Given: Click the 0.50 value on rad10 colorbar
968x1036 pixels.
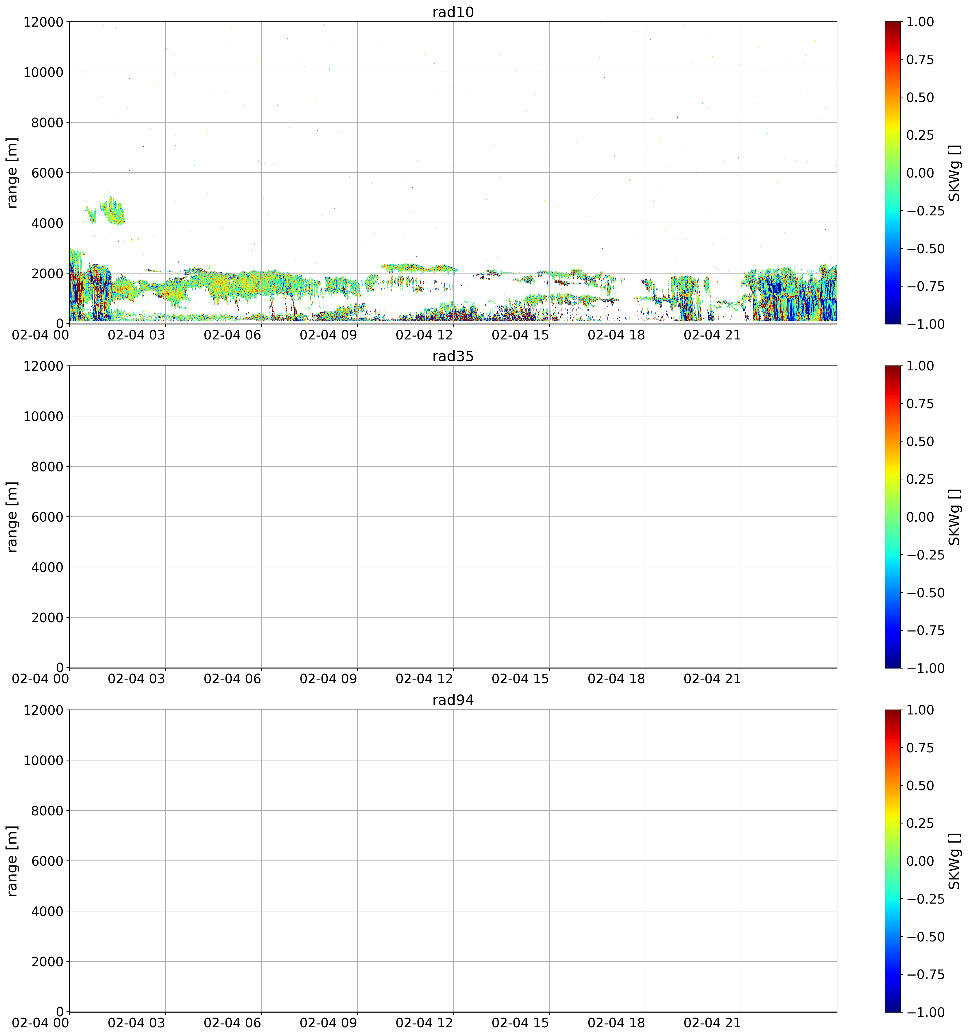Looking at the screenshot, I should (920, 97).
